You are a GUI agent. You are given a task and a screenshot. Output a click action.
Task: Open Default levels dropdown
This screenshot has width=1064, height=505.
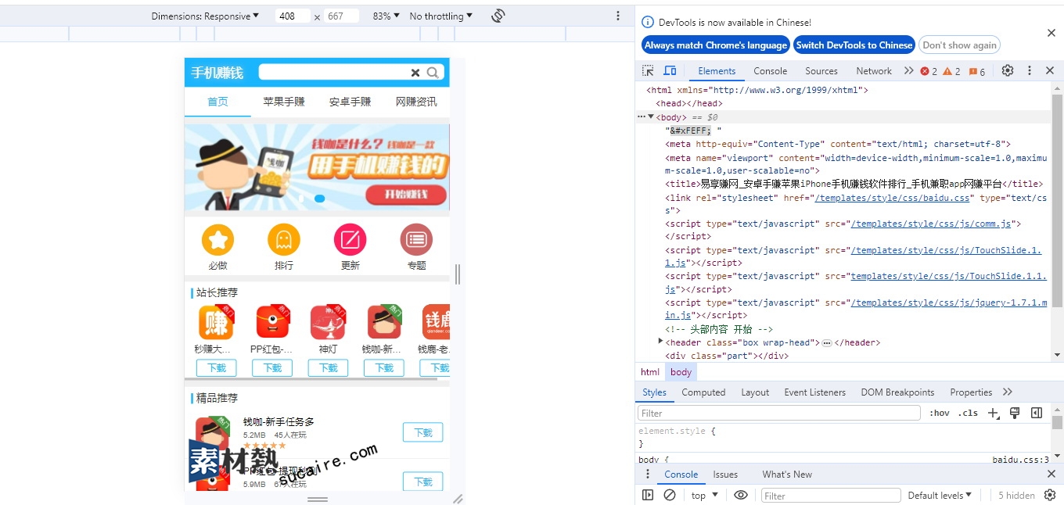coord(940,496)
